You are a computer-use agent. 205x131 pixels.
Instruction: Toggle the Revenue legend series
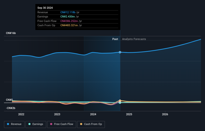tap(14, 124)
